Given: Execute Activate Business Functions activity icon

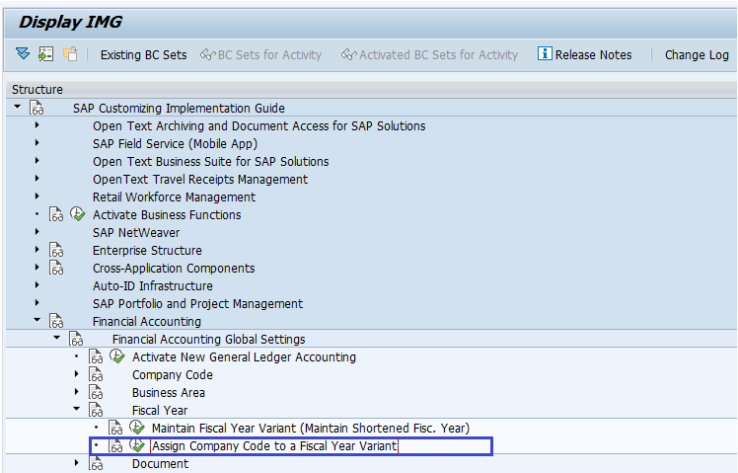Looking at the screenshot, I should coord(78,214).
